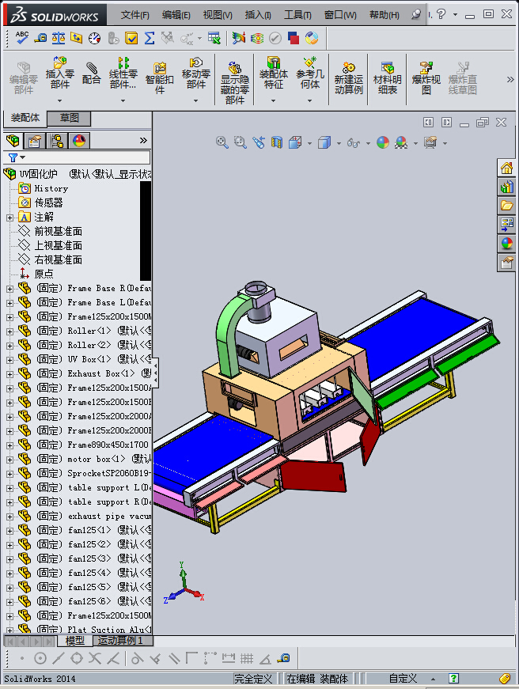519x689 pixels.
Task: Click the help question mark in status bar
Action: pos(453,679)
